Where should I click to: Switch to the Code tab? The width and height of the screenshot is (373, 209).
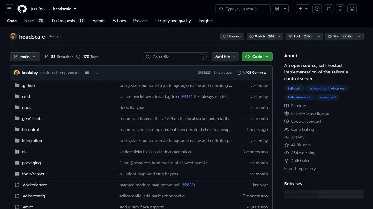coord(12,21)
